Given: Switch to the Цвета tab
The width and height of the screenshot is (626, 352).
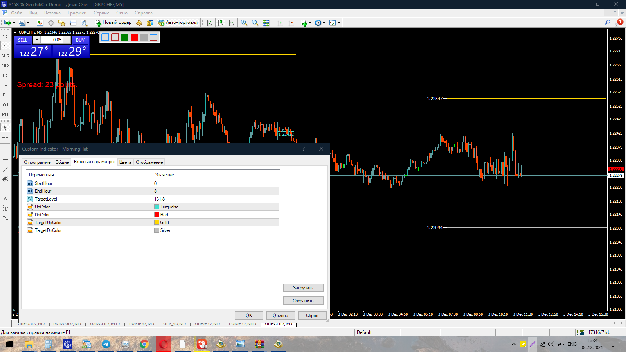Looking at the screenshot, I should (x=125, y=162).
